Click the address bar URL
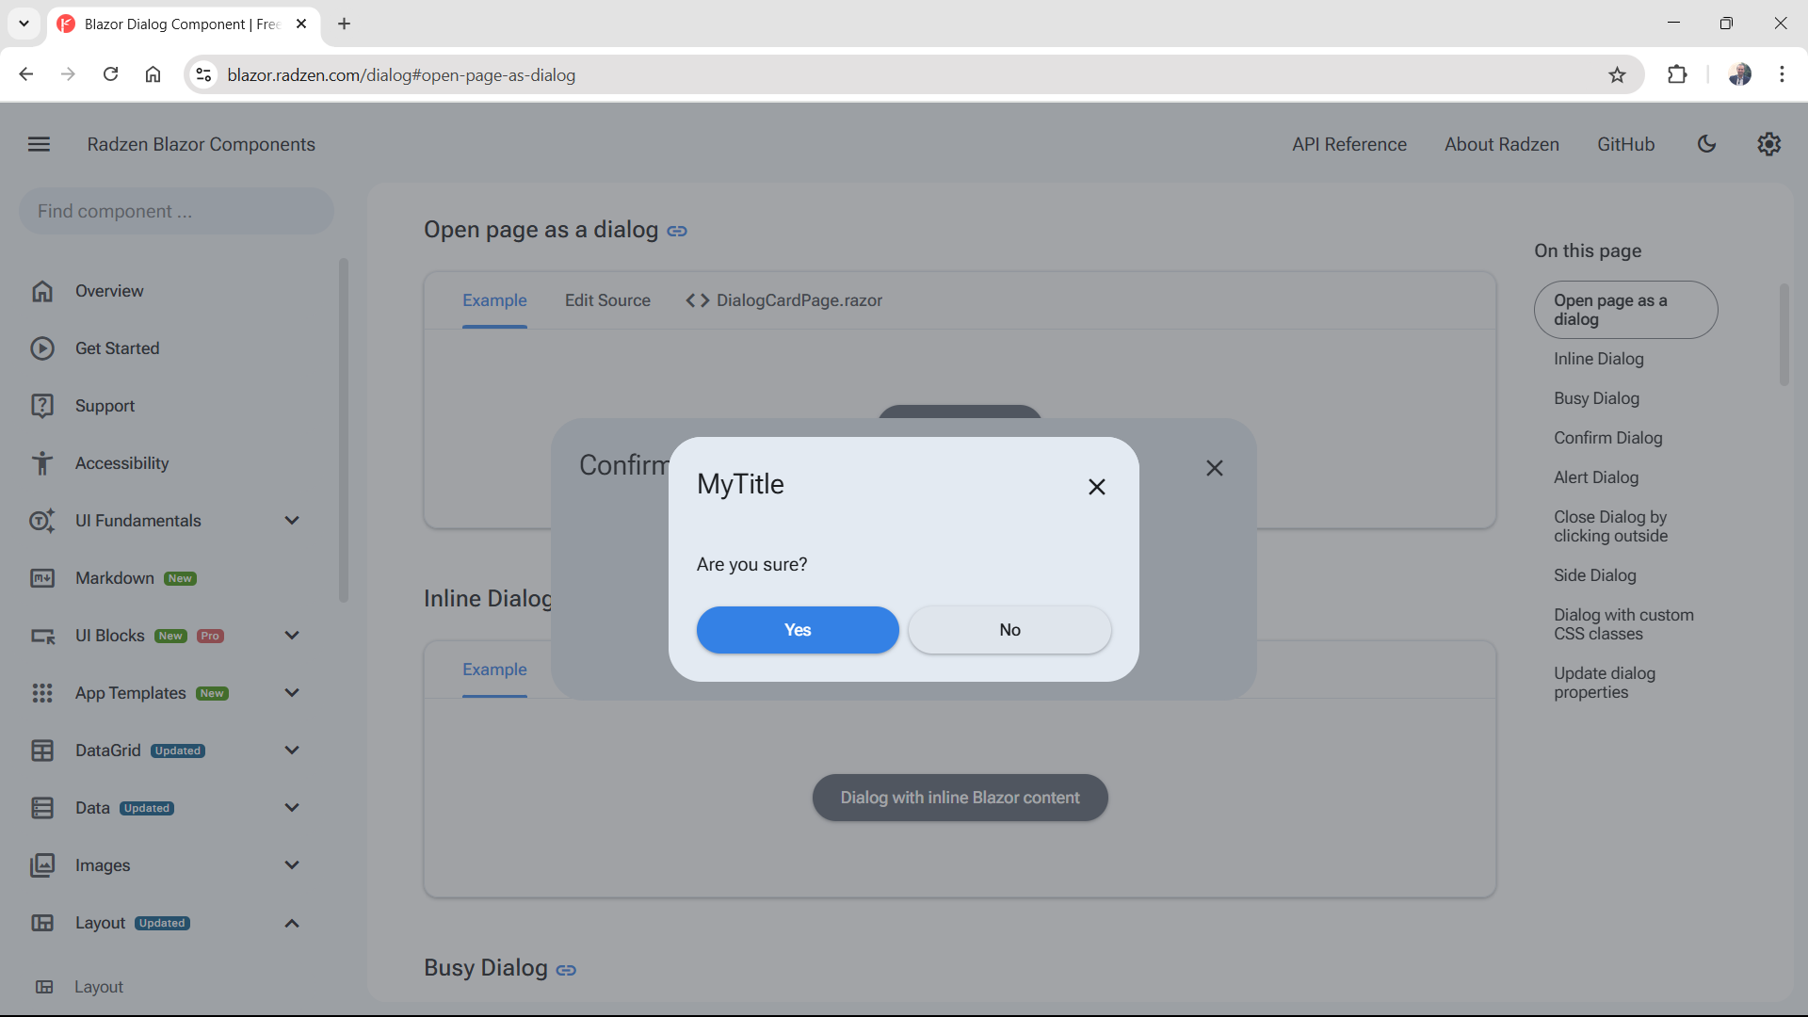1808x1017 pixels. (401, 75)
